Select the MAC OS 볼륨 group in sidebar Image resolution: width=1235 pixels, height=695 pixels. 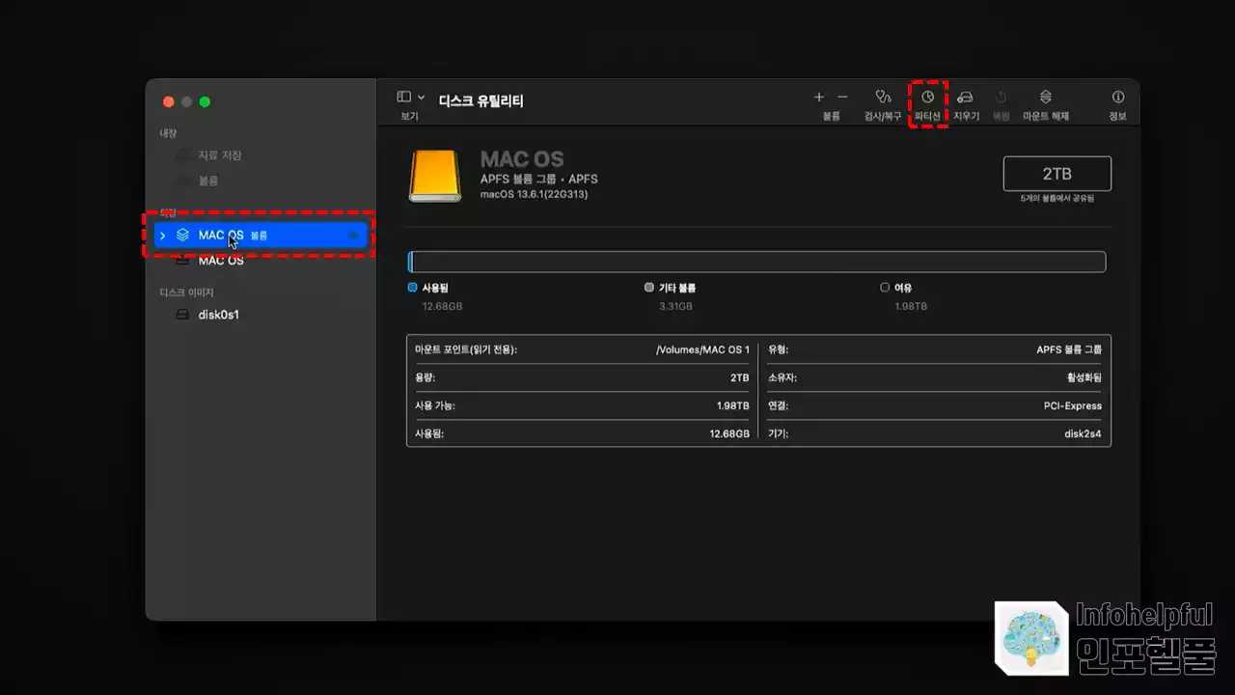261,236
